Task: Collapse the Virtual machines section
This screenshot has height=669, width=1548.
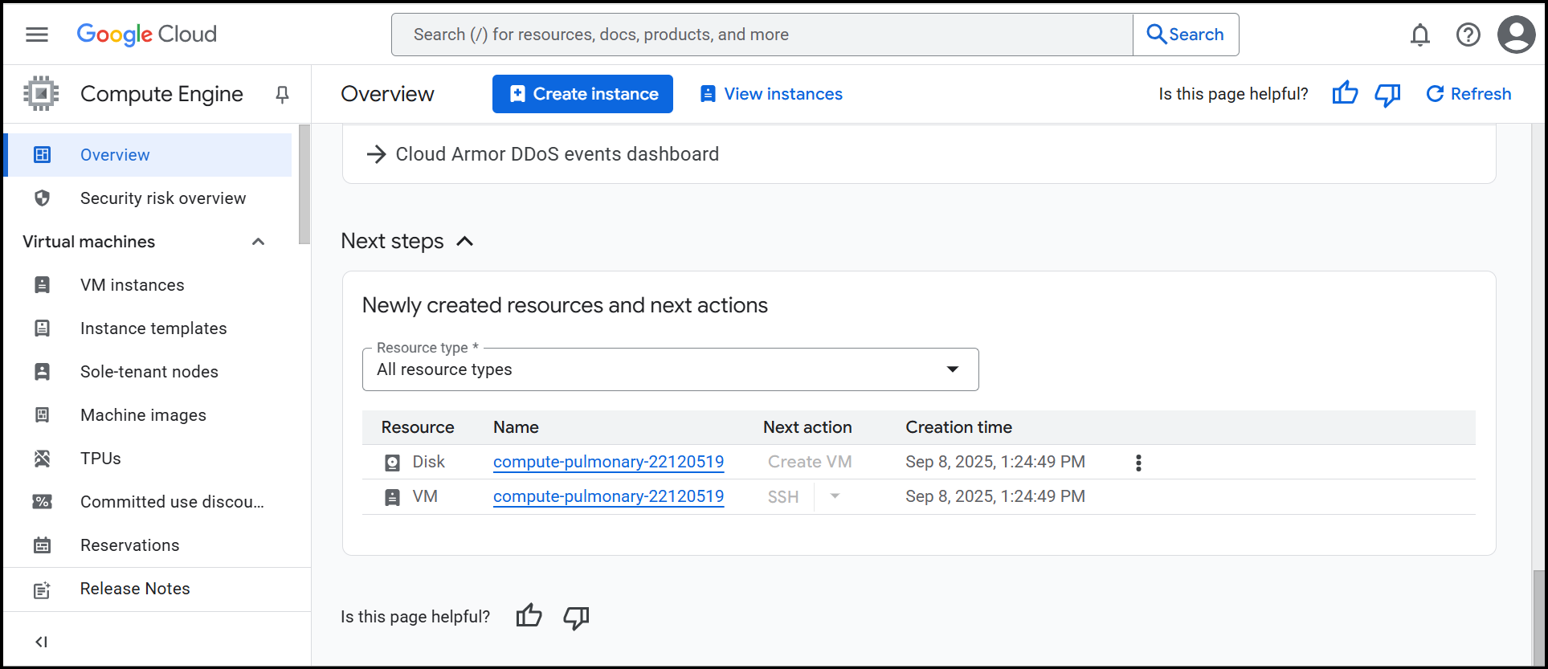Action: coord(258,242)
